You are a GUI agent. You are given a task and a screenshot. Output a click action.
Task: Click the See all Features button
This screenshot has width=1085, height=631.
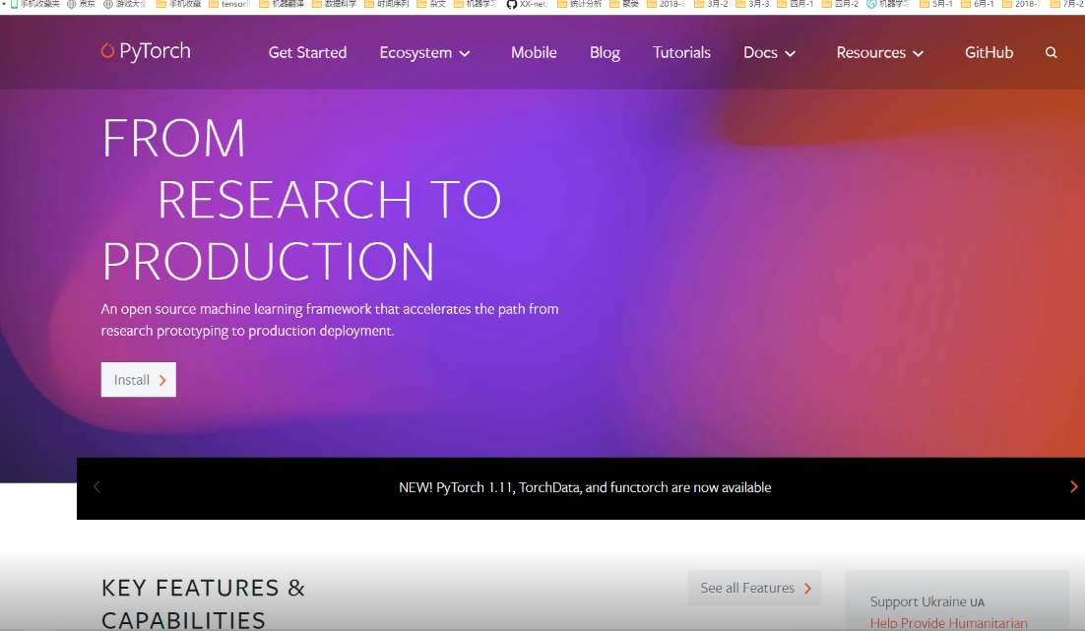(x=754, y=588)
